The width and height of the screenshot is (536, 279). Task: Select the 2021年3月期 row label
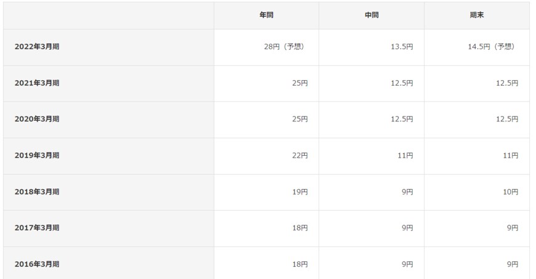(37, 83)
